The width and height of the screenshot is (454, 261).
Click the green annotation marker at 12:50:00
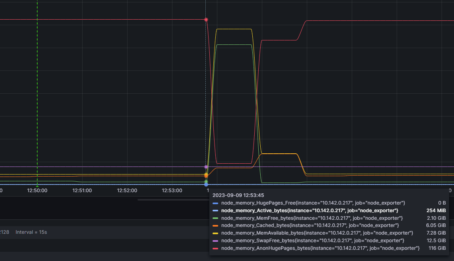pos(37,186)
